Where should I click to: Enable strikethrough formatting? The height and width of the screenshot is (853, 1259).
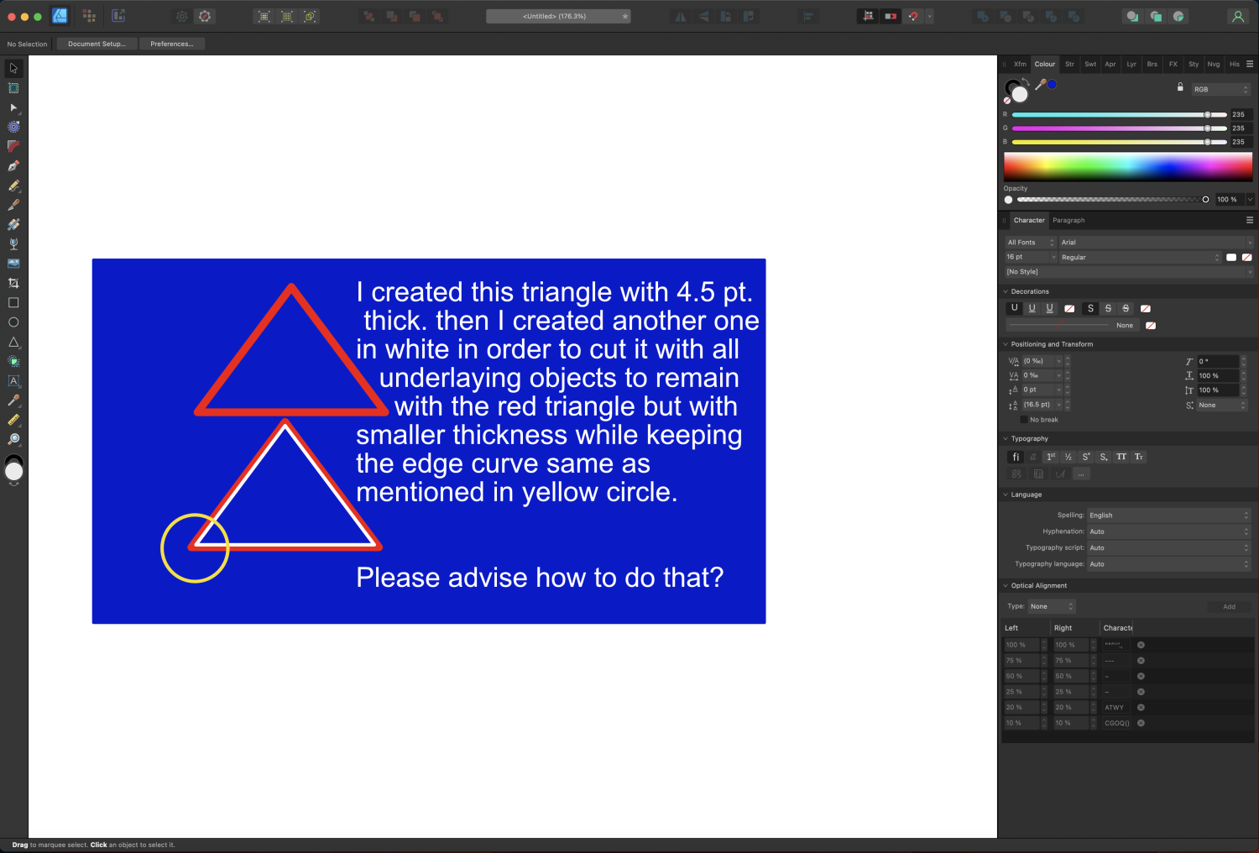pos(1108,308)
